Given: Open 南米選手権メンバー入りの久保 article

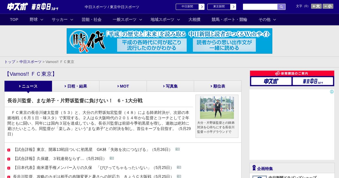Looking at the screenshot, I should (x=93, y=168).
